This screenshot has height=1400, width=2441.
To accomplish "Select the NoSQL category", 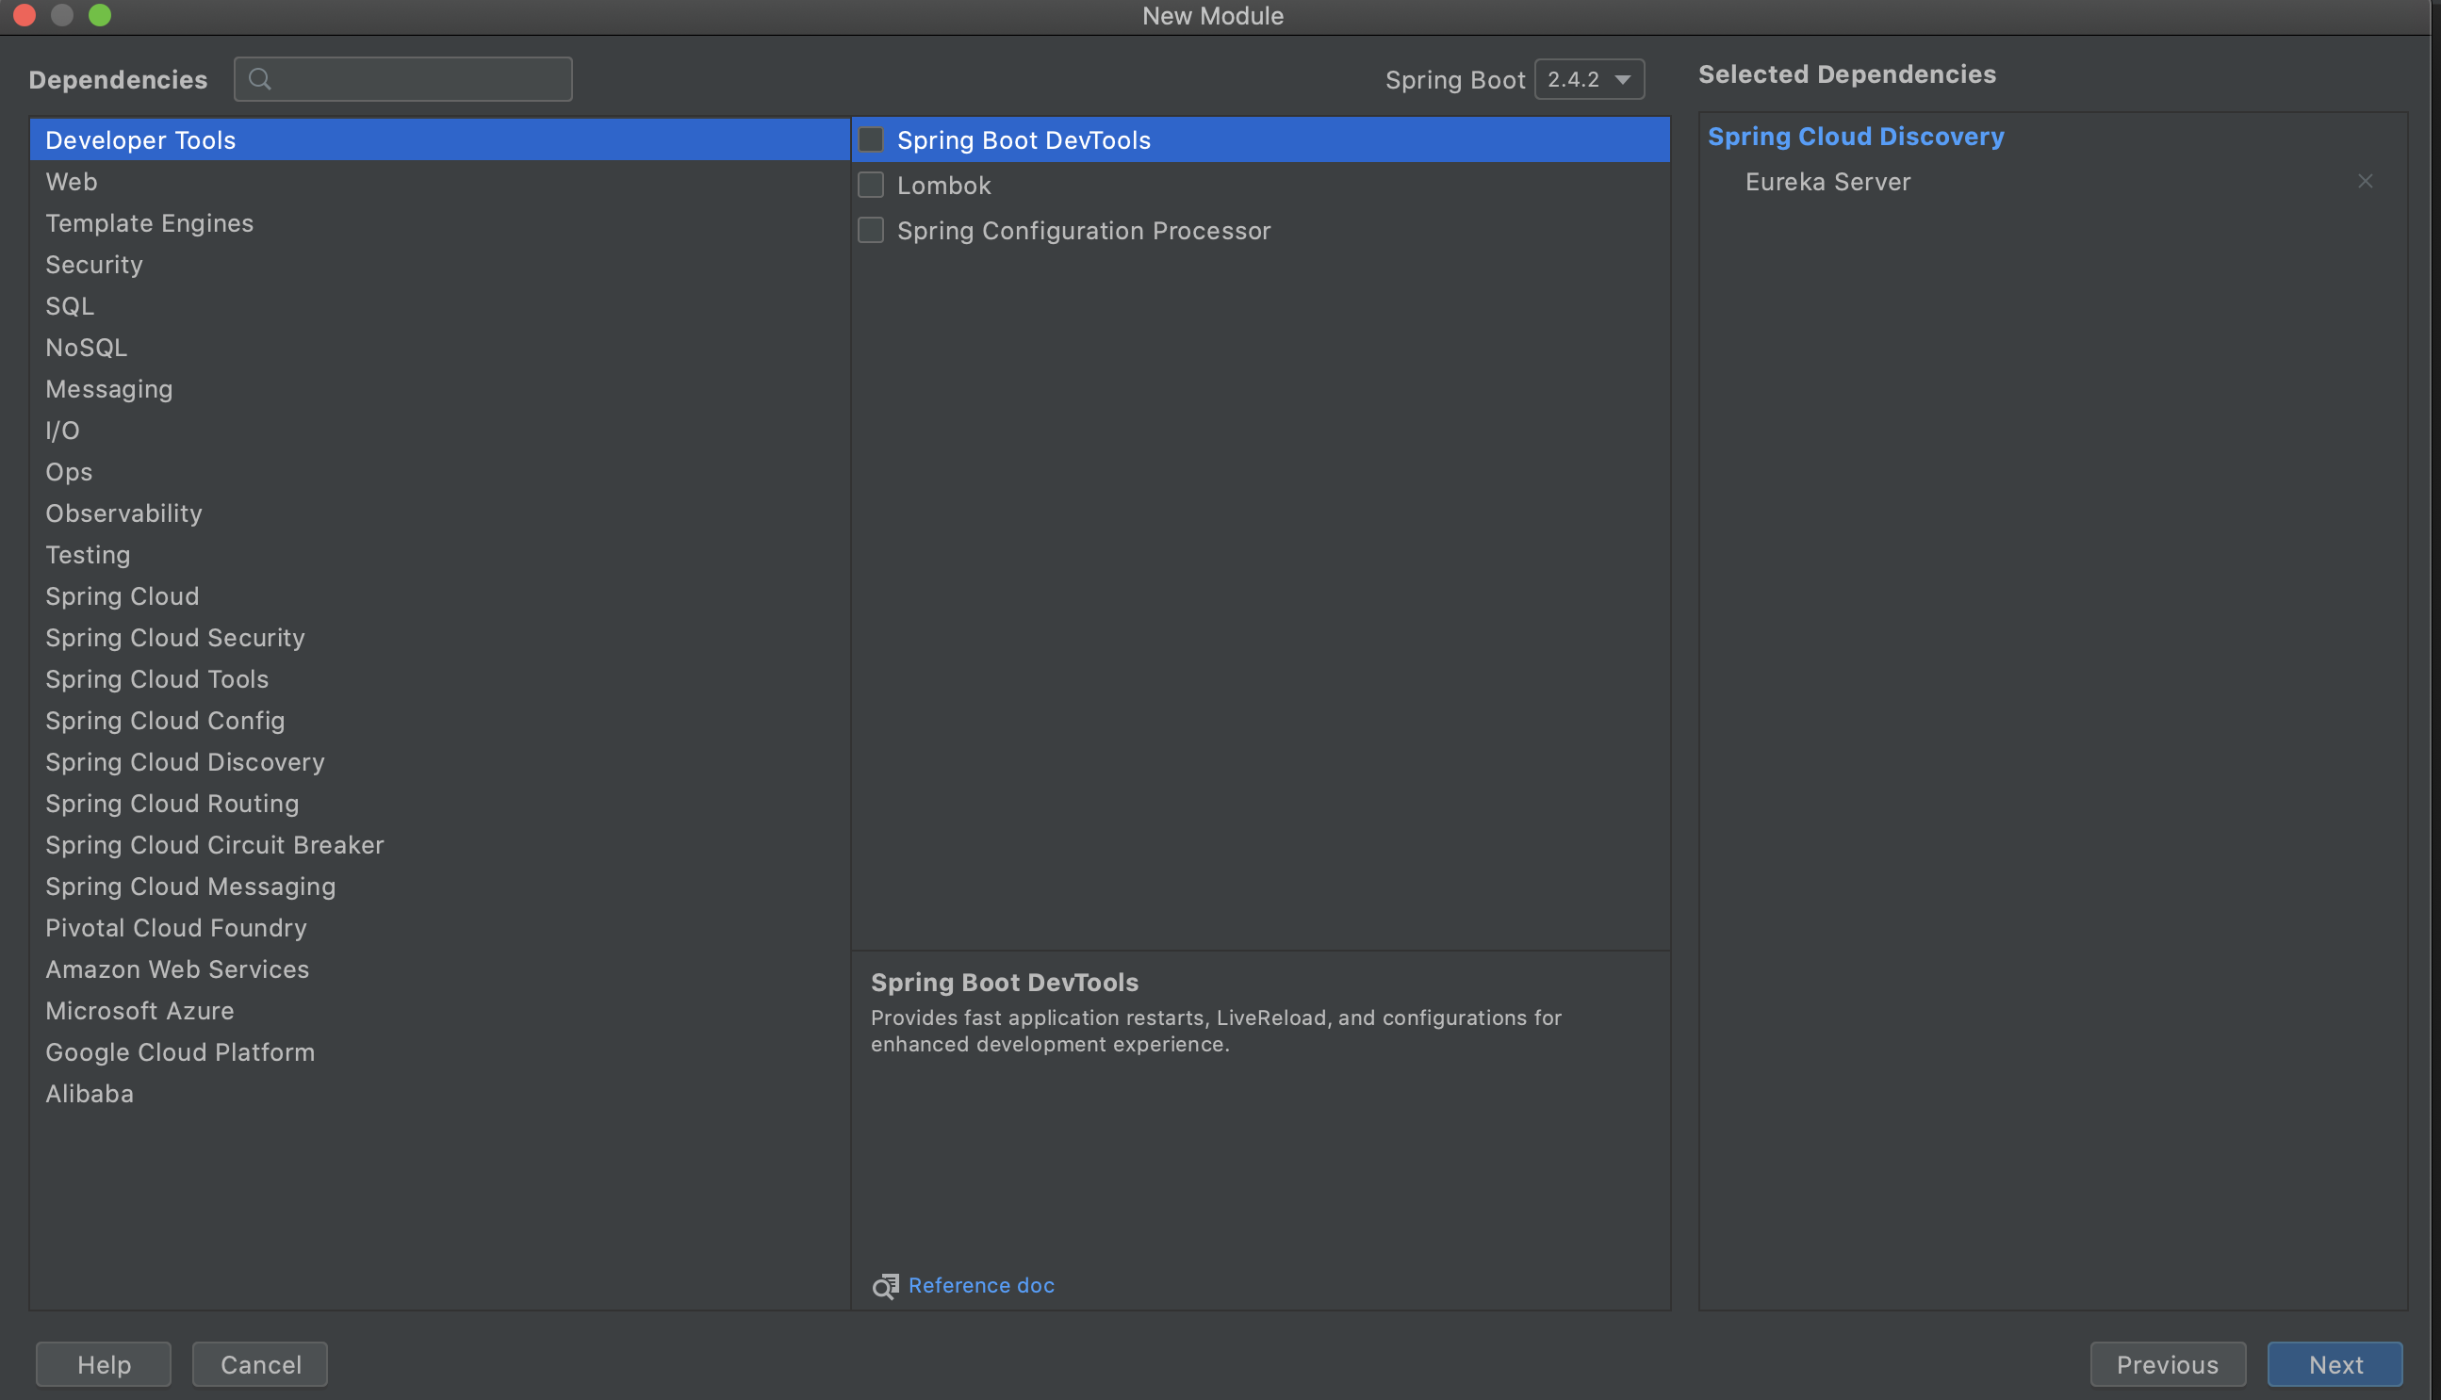I will point(86,347).
